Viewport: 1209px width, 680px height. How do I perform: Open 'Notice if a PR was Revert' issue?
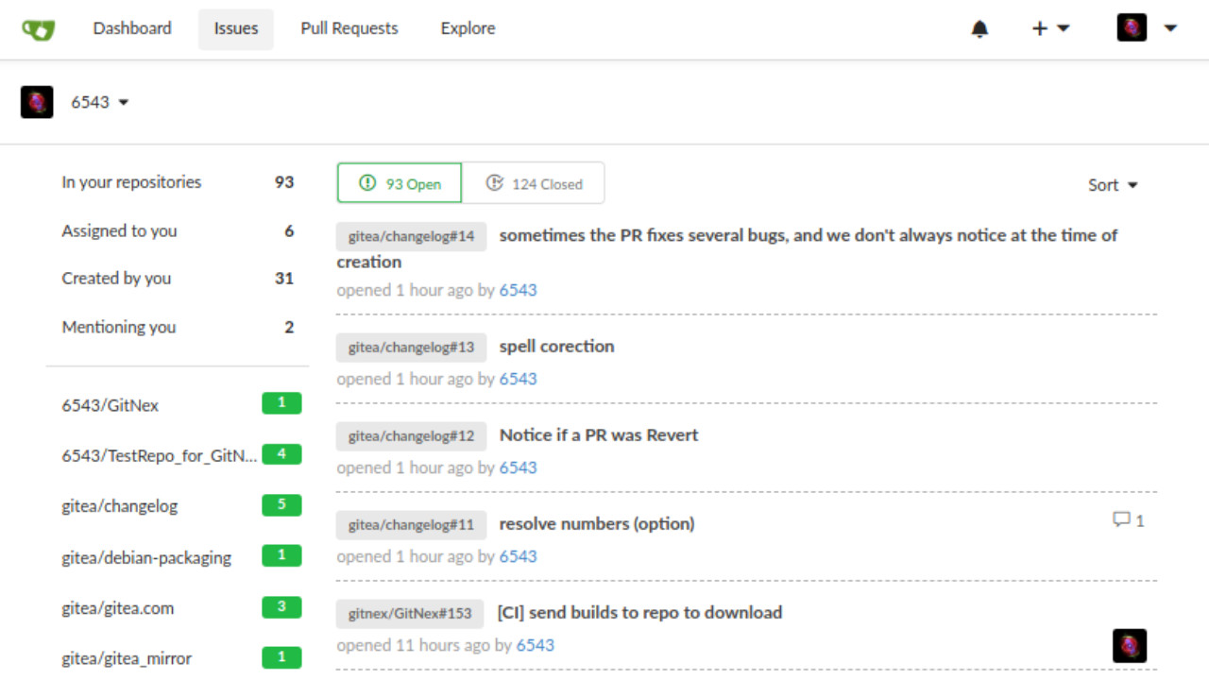click(x=598, y=434)
